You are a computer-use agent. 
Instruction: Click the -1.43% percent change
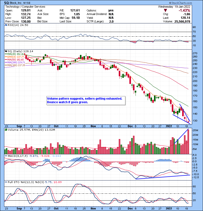point(184,10)
